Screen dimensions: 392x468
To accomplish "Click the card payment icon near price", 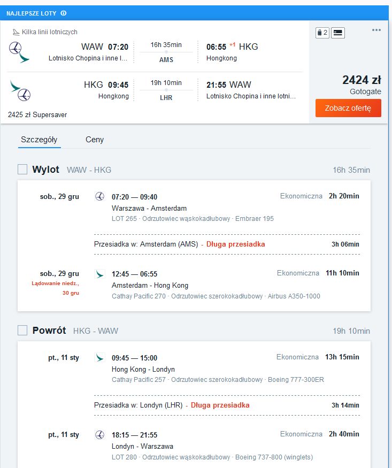I will (337, 33).
